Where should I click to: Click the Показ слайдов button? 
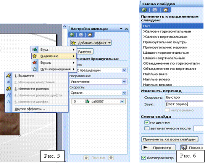point(192,148)
